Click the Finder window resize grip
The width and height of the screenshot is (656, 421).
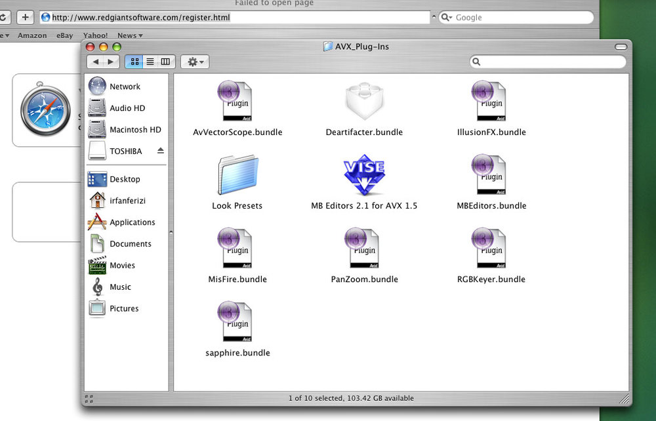(x=623, y=399)
